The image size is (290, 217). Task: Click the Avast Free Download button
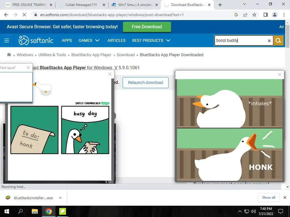click(147, 27)
